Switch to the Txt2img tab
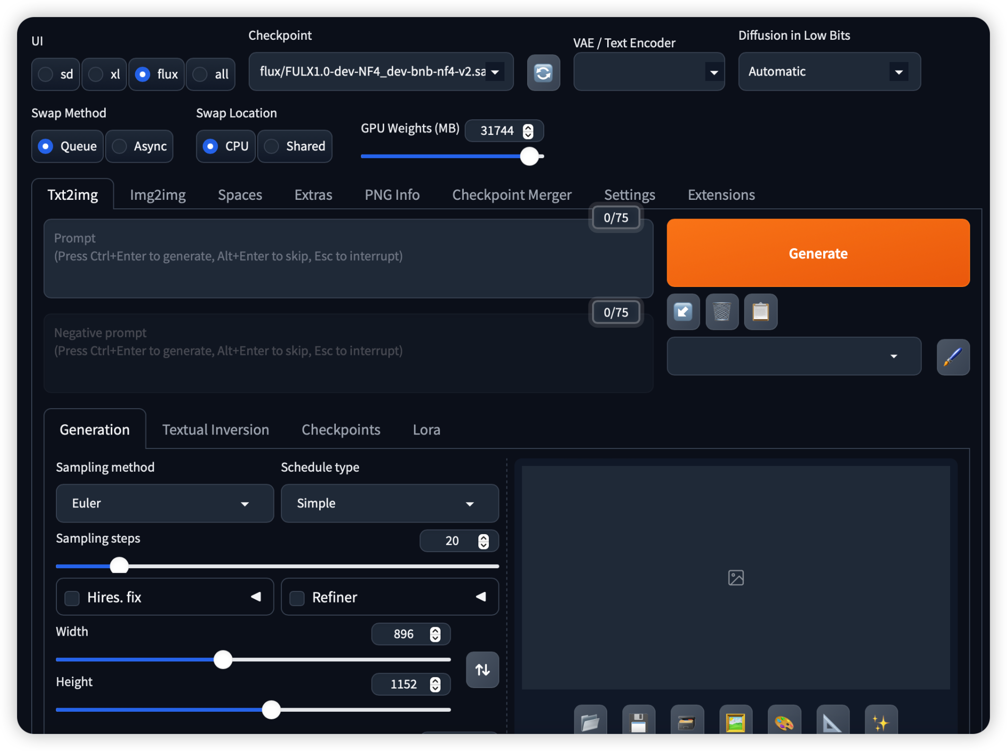The width and height of the screenshot is (1007, 751). [73, 195]
